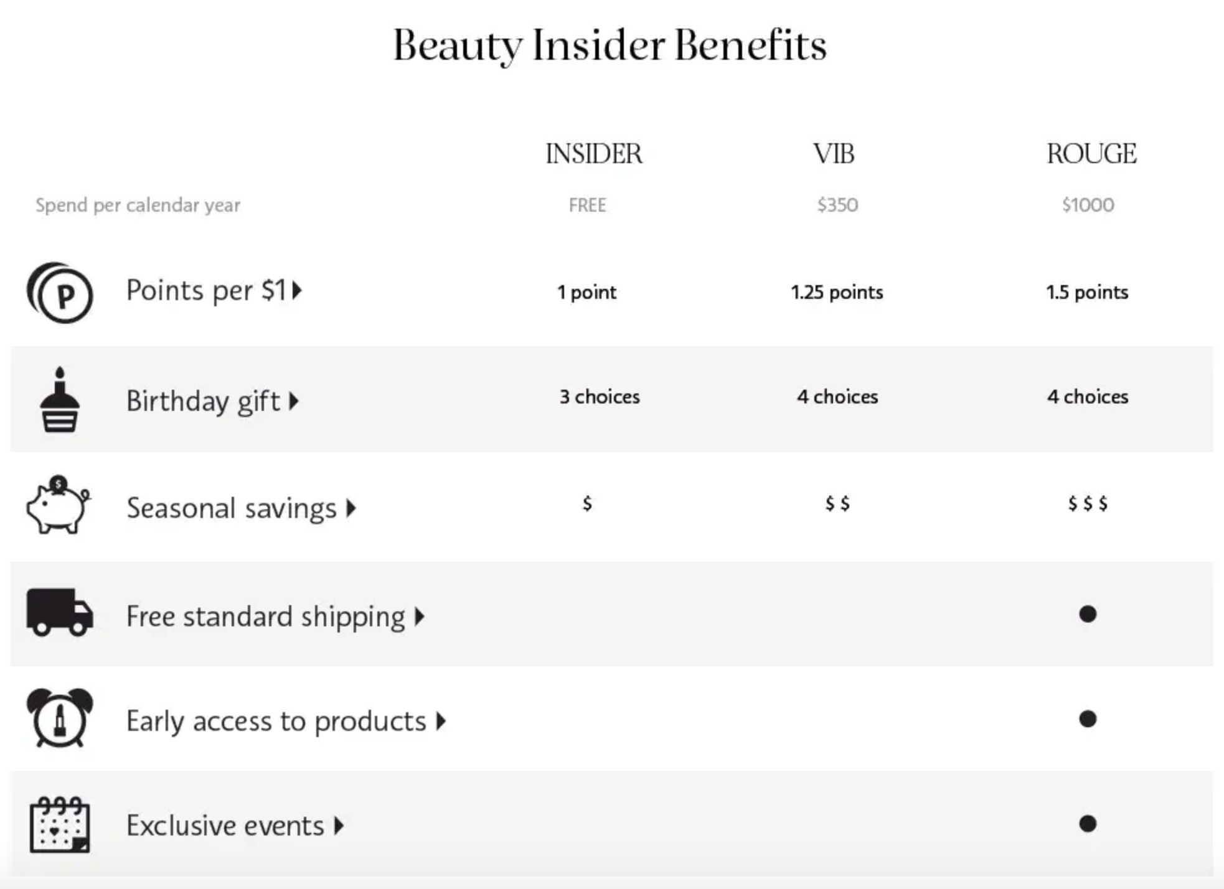Expand the Birthday gift arrow
The image size is (1224, 889).
pyautogui.click(x=294, y=401)
